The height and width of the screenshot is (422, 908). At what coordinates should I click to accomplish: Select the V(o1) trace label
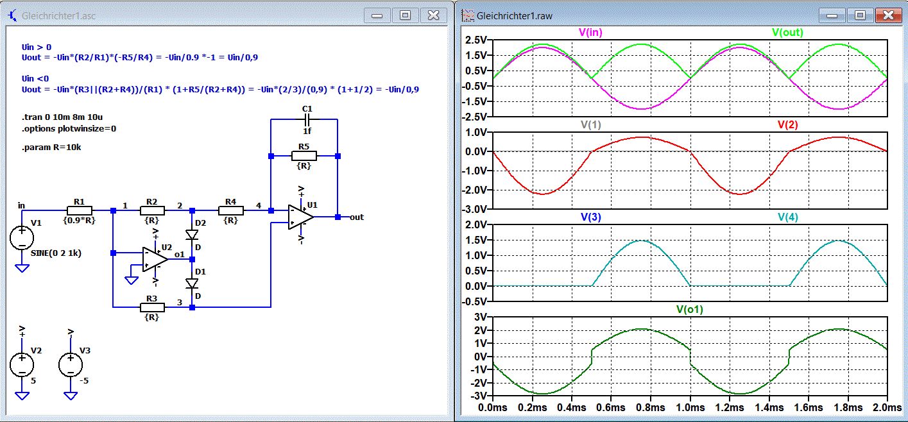tap(690, 309)
